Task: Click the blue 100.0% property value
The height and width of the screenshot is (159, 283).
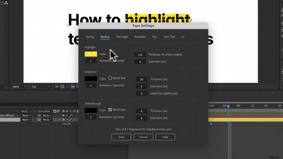Action: pos(67,124)
